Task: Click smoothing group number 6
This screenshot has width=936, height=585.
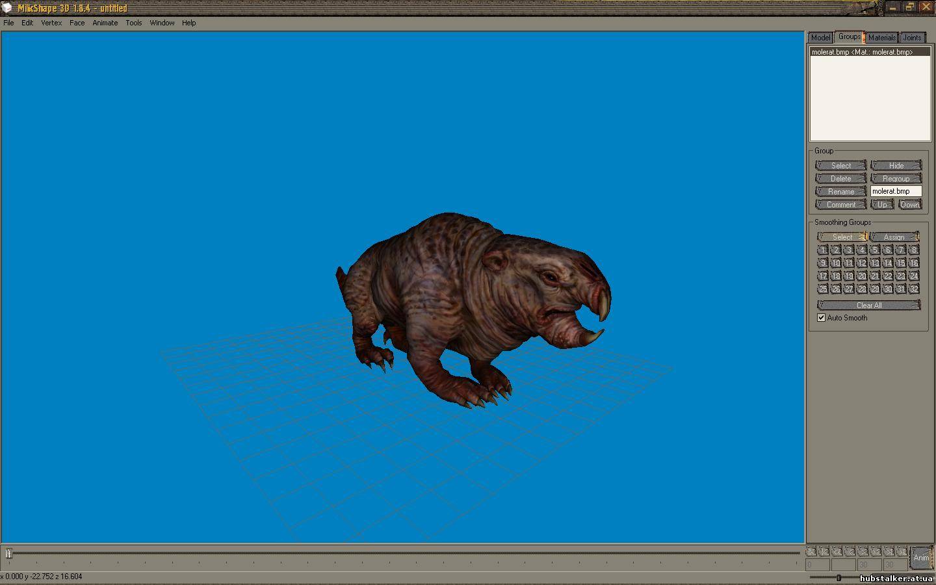Action: click(x=888, y=250)
